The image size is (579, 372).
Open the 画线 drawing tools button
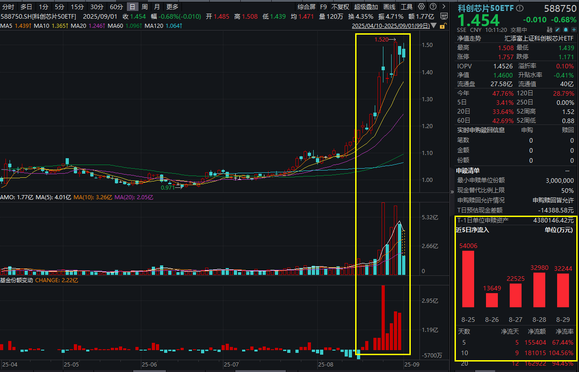(389, 7)
